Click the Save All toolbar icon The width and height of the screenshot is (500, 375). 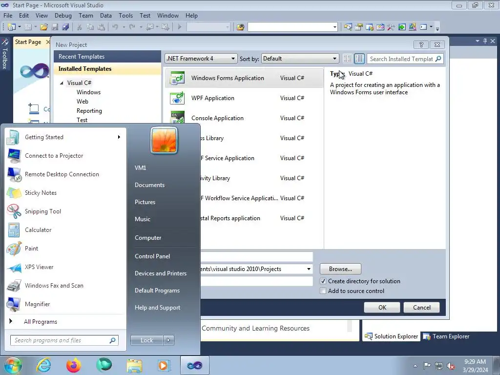[66, 27]
